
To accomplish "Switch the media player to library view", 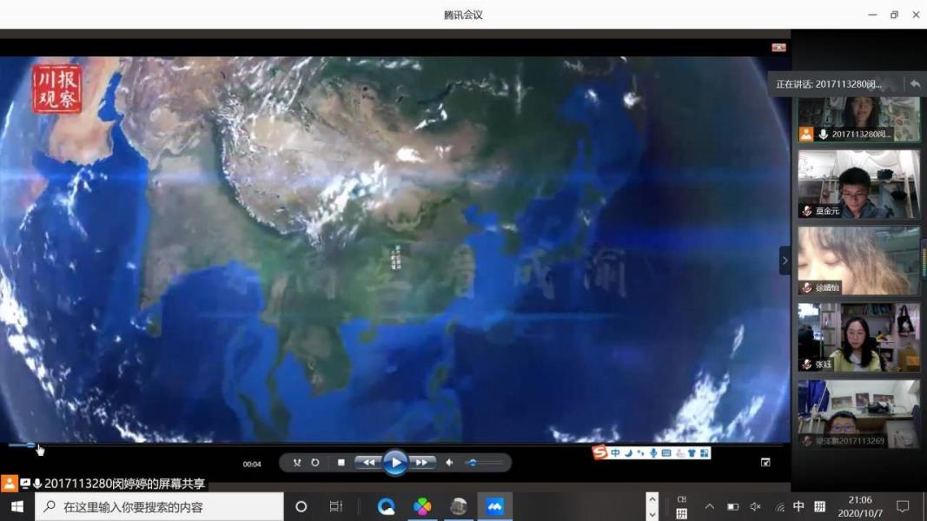I will [x=765, y=463].
